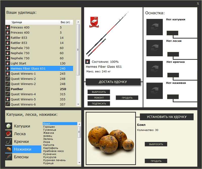Click the lure icon of Quest Winners-6 row

tap(8, 104)
